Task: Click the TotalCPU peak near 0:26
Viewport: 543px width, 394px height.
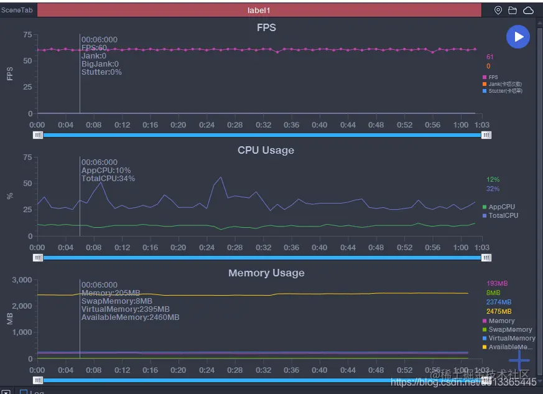Action: tap(221, 177)
